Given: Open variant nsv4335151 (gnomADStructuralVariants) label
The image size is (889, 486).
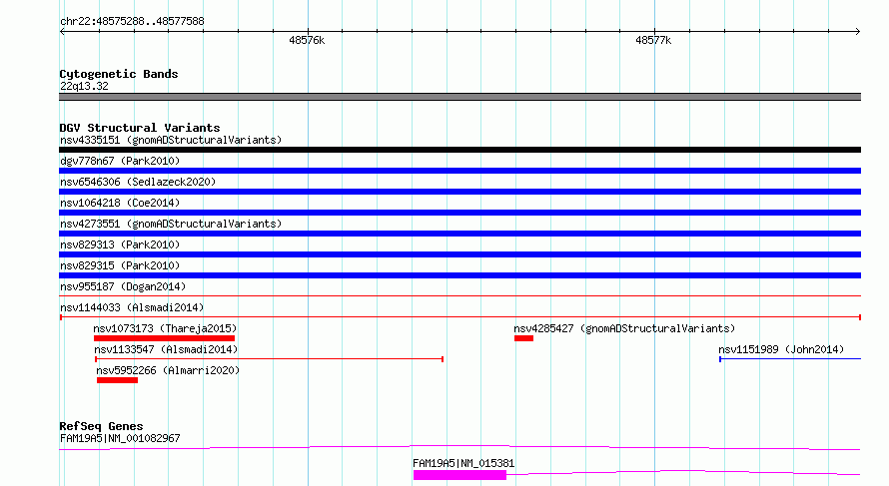Looking at the screenshot, I should 171,140.
